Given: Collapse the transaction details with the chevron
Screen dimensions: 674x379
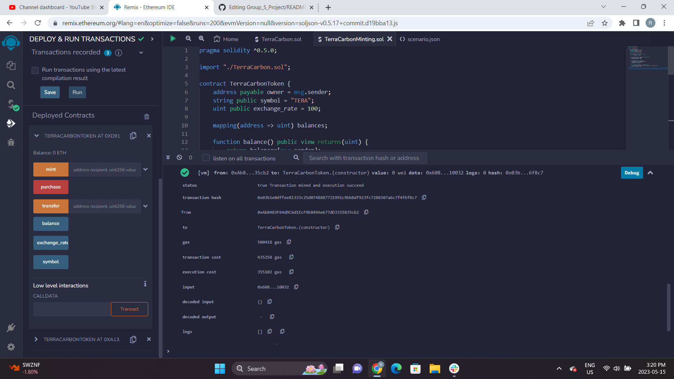Looking at the screenshot, I should click(651, 173).
